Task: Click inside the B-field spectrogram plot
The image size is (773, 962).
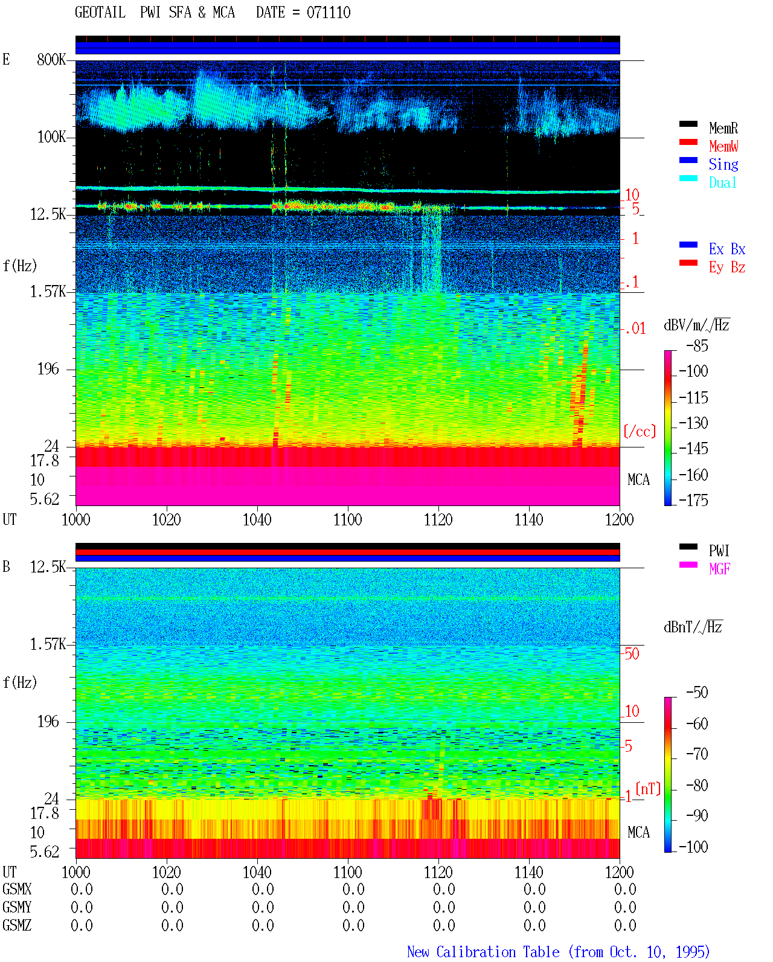Action: tap(348, 713)
